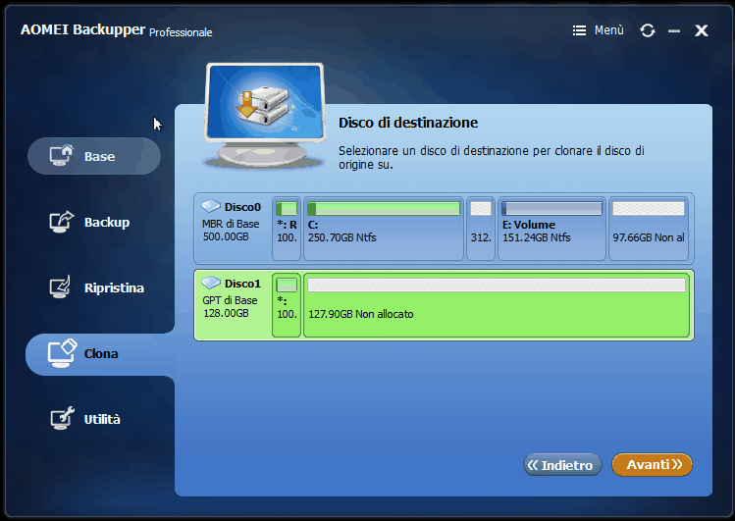This screenshot has height=521, width=735.
Task: Select the Clona tab label
Action: pos(101,354)
